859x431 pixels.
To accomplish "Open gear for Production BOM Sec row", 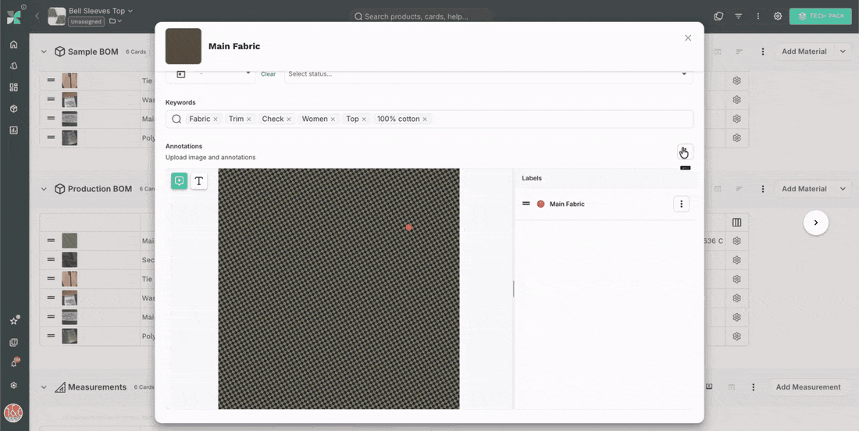I will pyautogui.click(x=737, y=260).
